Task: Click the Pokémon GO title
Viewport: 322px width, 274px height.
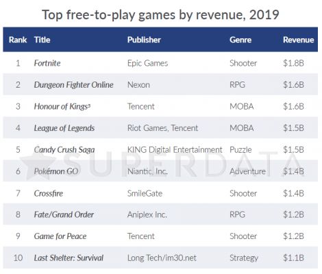Action: [x=56, y=171]
